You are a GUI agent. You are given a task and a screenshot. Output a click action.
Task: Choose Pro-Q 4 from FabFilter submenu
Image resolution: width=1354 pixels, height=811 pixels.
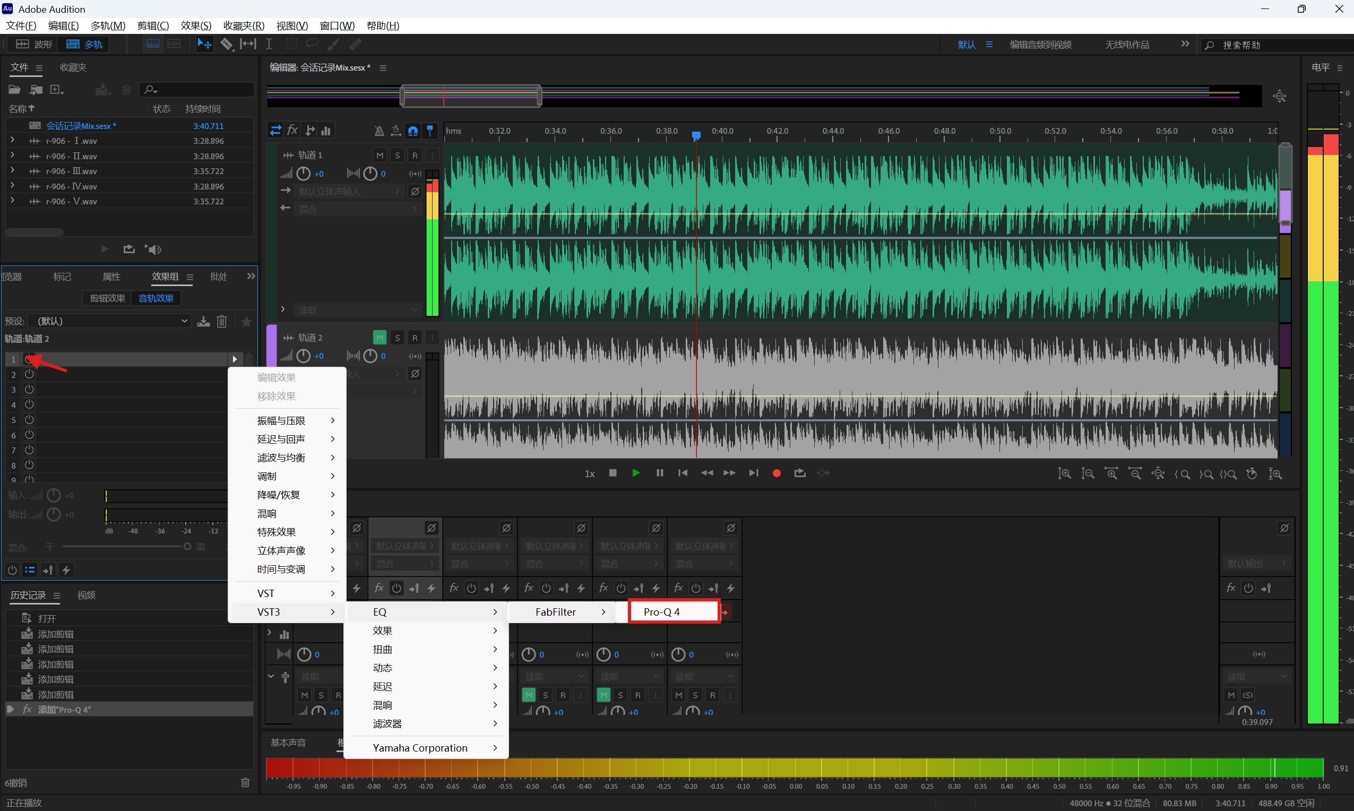click(674, 611)
